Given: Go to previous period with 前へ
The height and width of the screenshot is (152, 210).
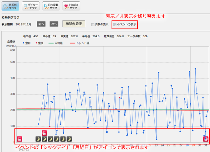Looking at the screenshot, I should 41,24.
